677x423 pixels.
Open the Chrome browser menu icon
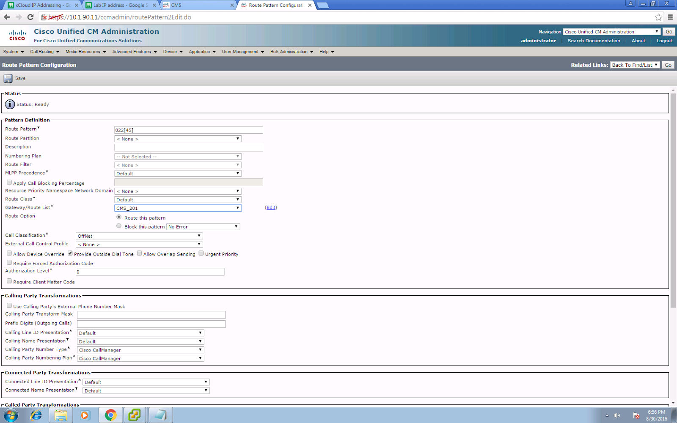pos(671,17)
